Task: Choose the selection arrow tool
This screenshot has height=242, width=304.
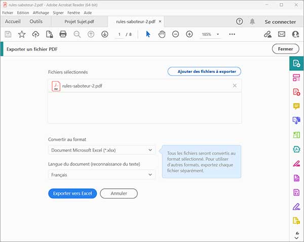Action: click(x=148, y=34)
